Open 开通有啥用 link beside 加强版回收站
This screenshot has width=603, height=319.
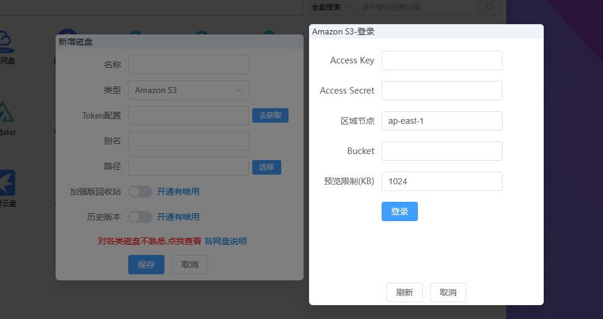pyautogui.click(x=178, y=192)
